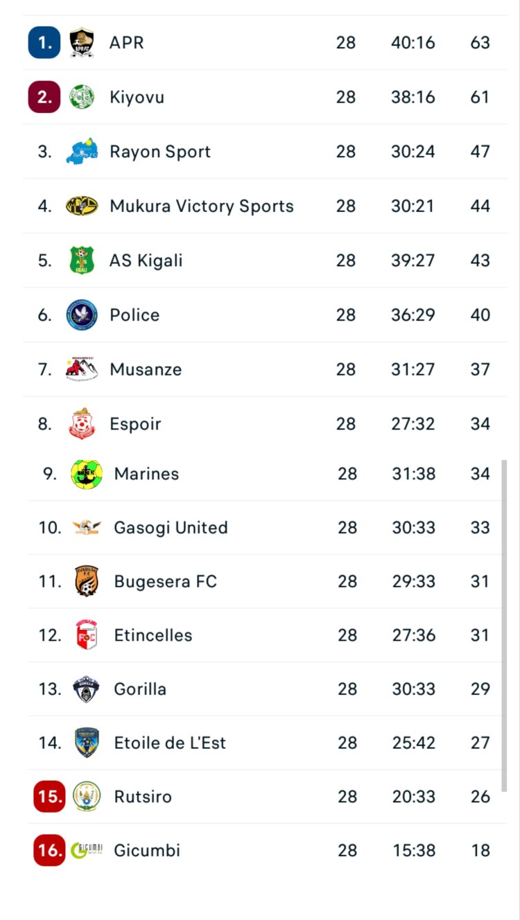The image size is (520, 920).
Task: Click the vertical scrollbar on the right
Action: (504, 623)
